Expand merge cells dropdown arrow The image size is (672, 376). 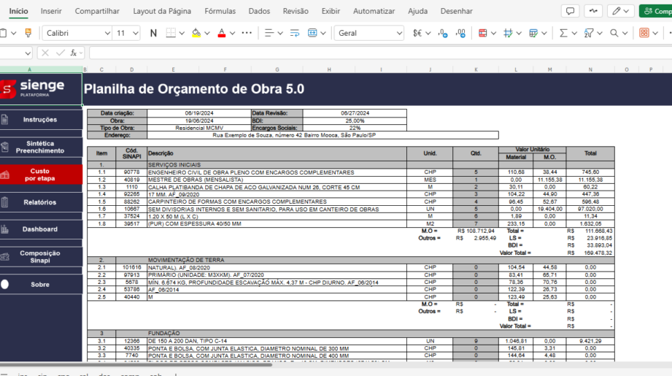323,33
